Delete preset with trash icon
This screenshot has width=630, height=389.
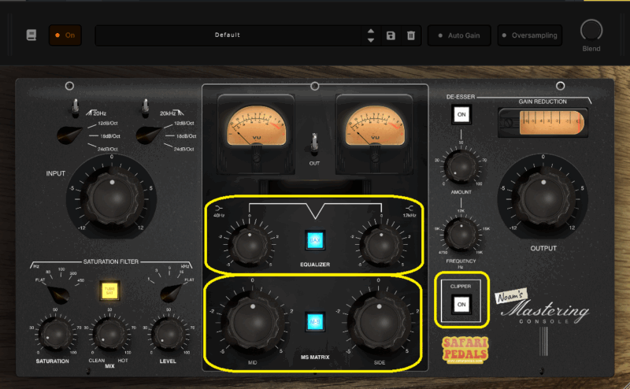click(x=410, y=35)
